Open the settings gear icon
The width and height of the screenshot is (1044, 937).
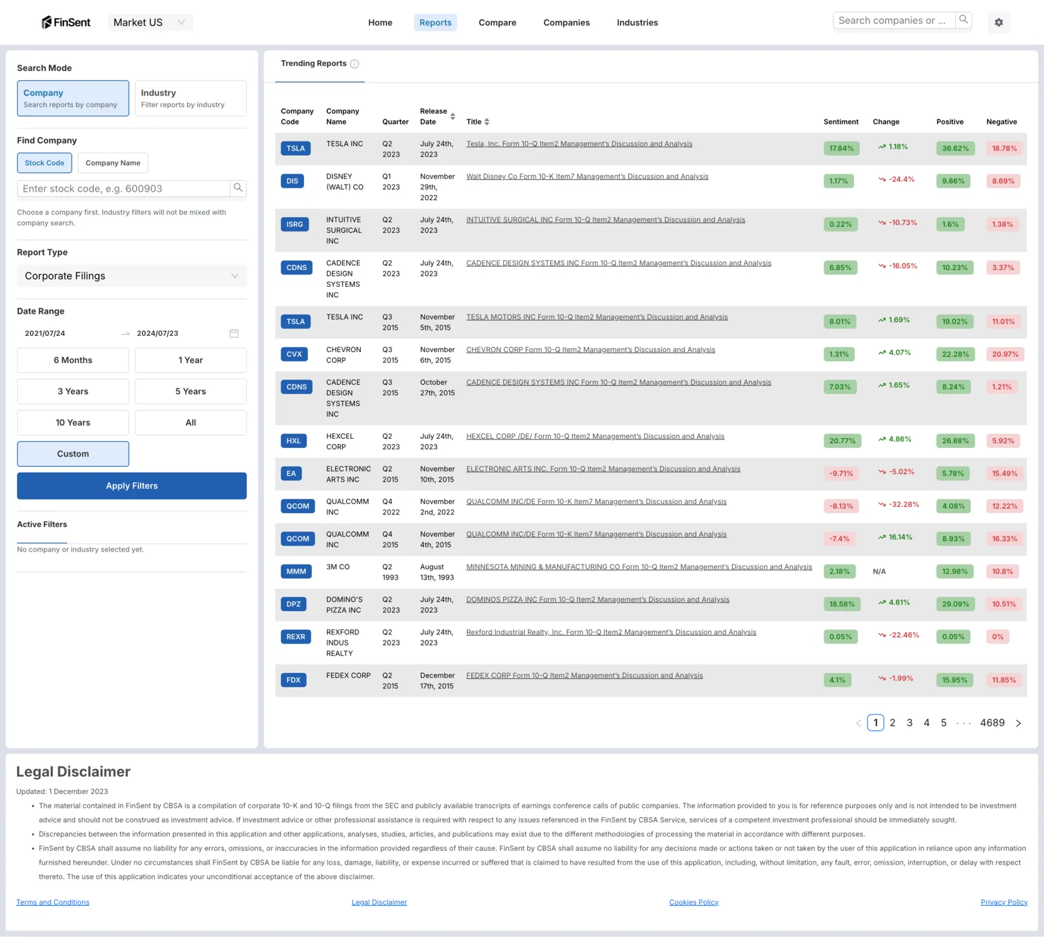(998, 22)
